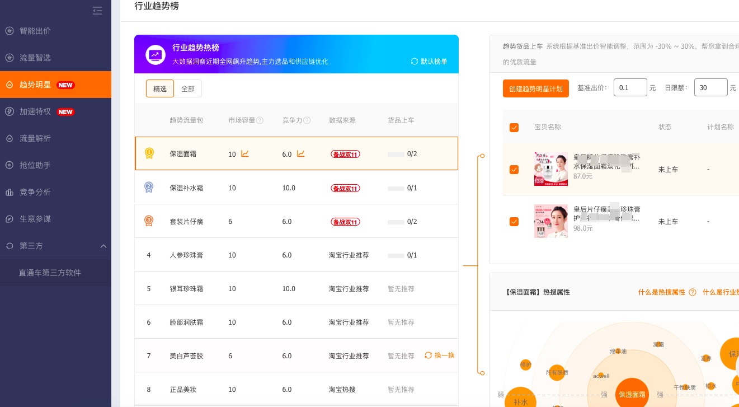Viewport: 739px width, 407px height.
Task: Click the 加速特权 lightning icon
Action: pyautogui.click(x=10, y=111)
